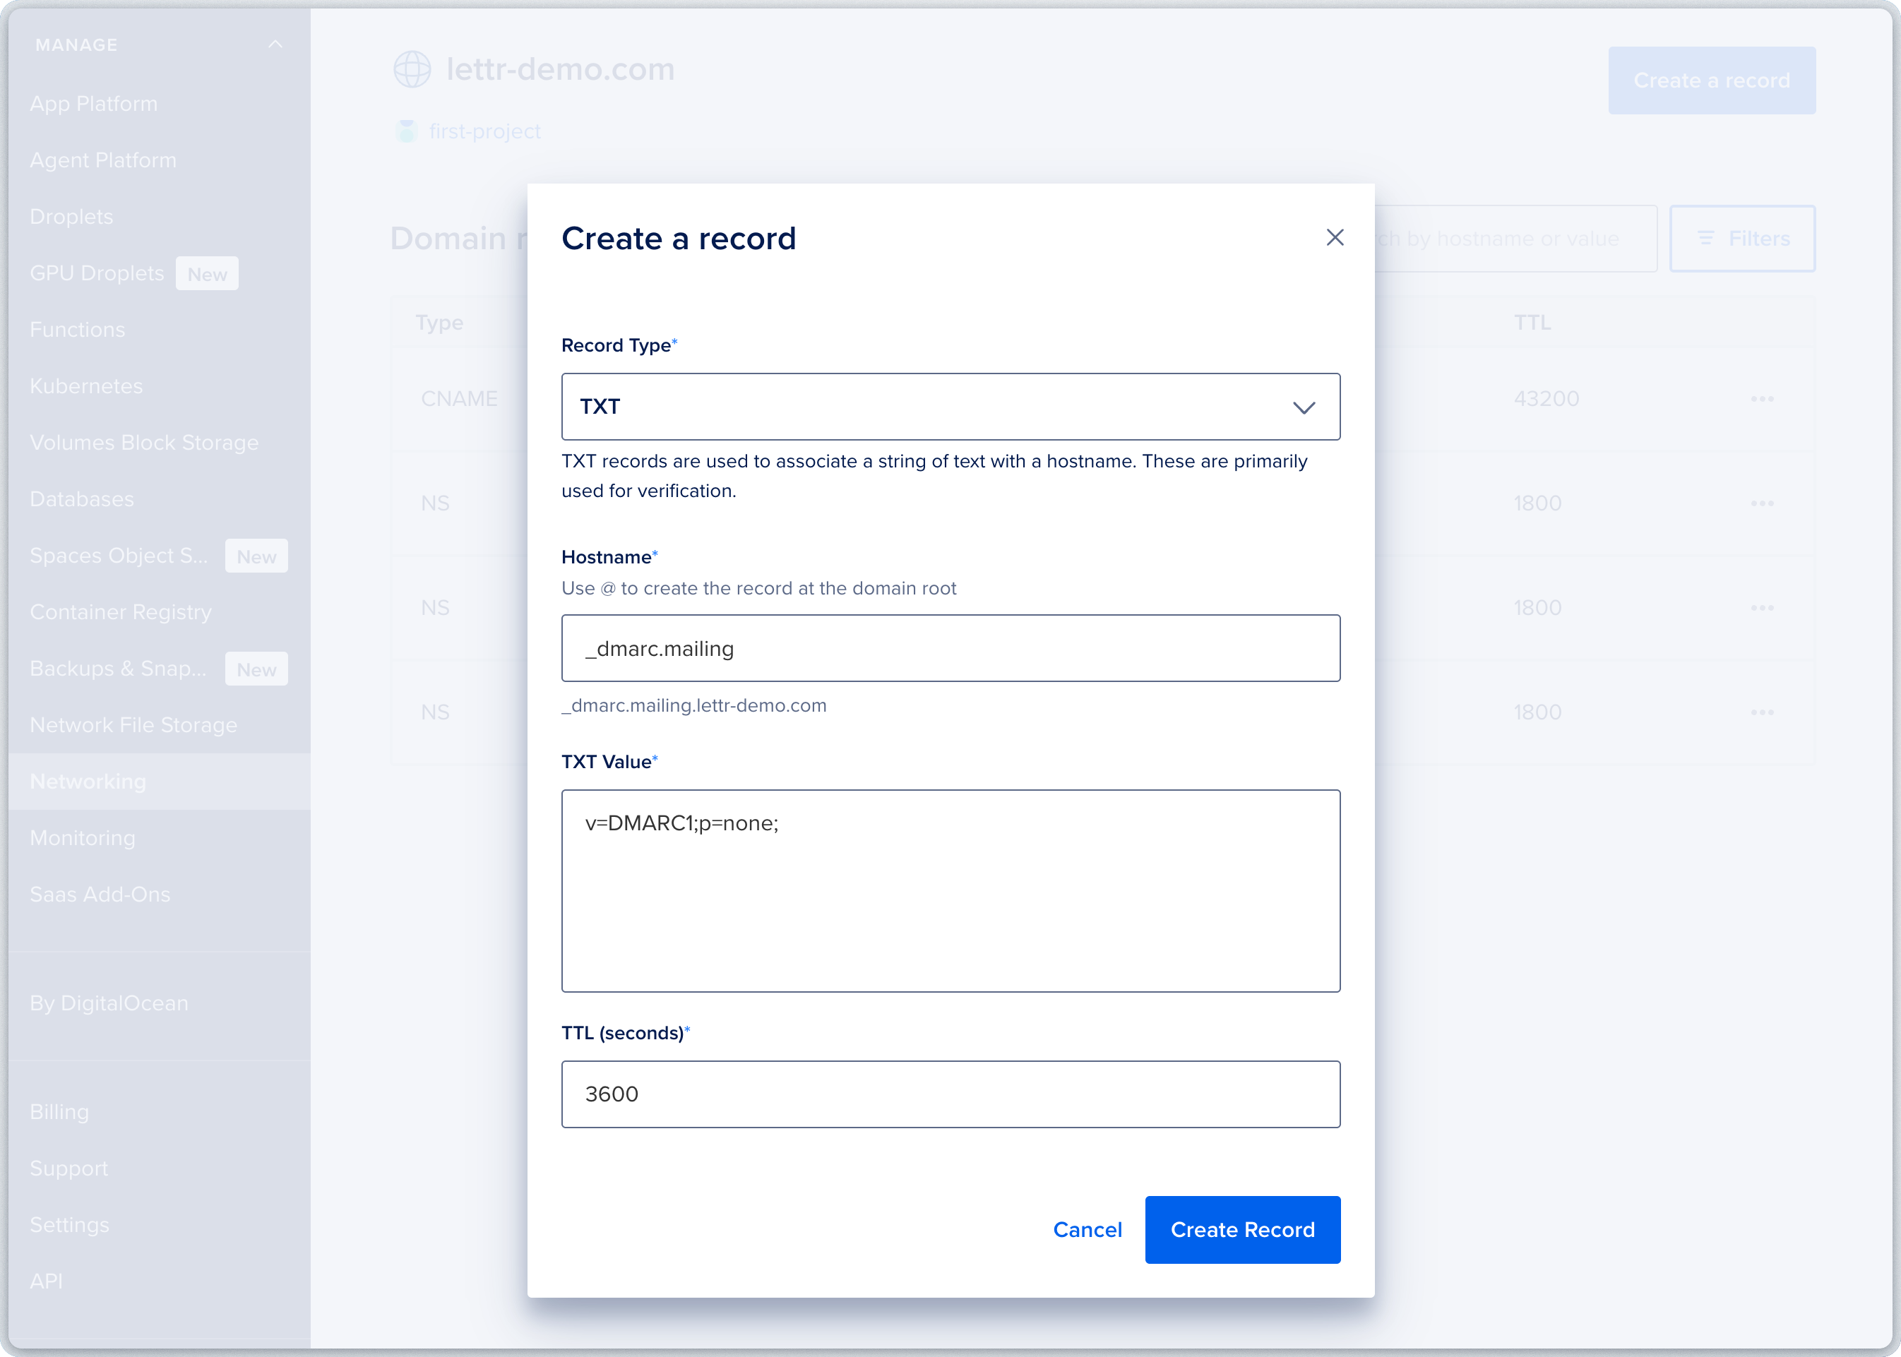This screenshot has height=1357, width=1901.
Task: Open the first-project link
Action: 484,131
